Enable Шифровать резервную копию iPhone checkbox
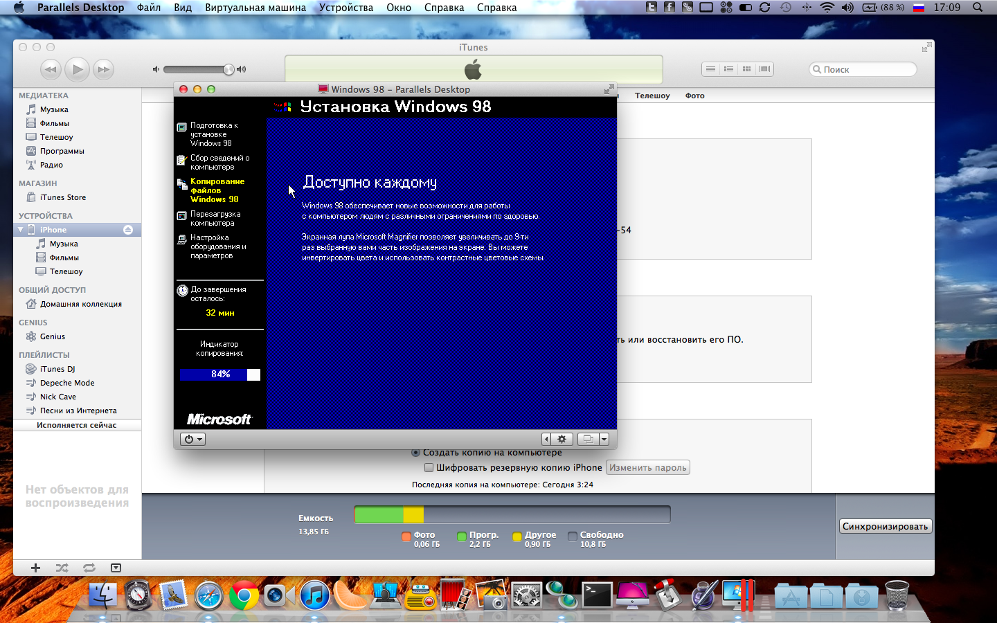The height and width of the screenshot is (623, 997). (x=429, y=468)
